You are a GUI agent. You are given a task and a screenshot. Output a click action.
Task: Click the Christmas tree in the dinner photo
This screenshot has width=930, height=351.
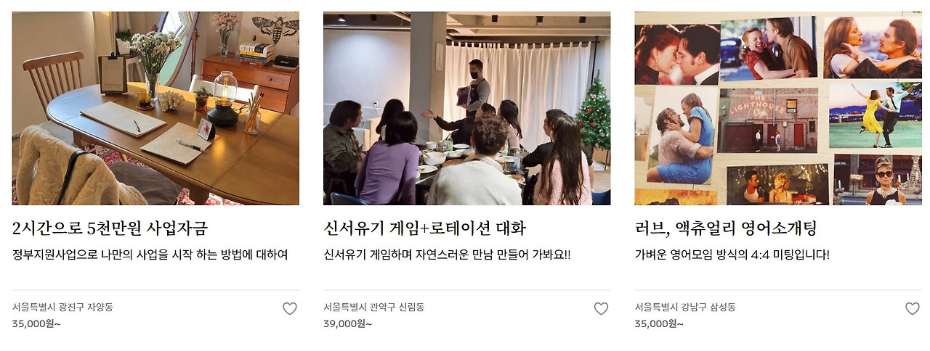(x=594, y=117)
